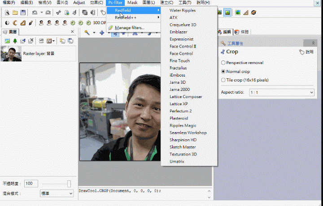Choose Fractalius from the Redfield submenu
This screenshot has width=323, height=206.
coord(178,68)
